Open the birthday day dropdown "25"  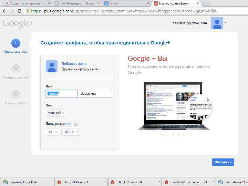coord(52,132)
